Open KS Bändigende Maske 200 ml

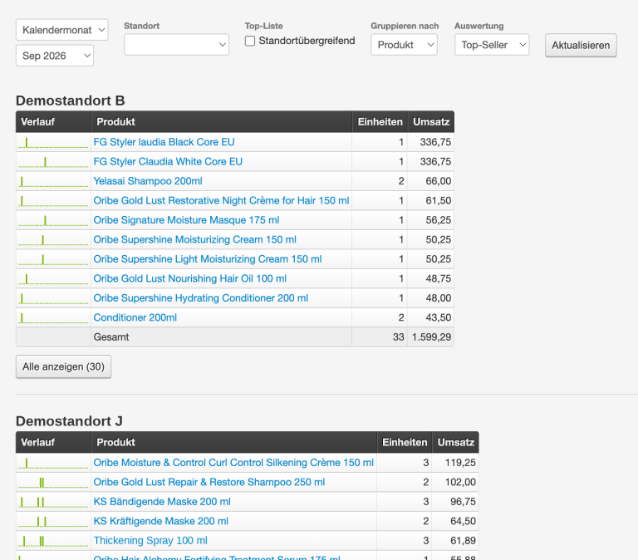(162, 502)
